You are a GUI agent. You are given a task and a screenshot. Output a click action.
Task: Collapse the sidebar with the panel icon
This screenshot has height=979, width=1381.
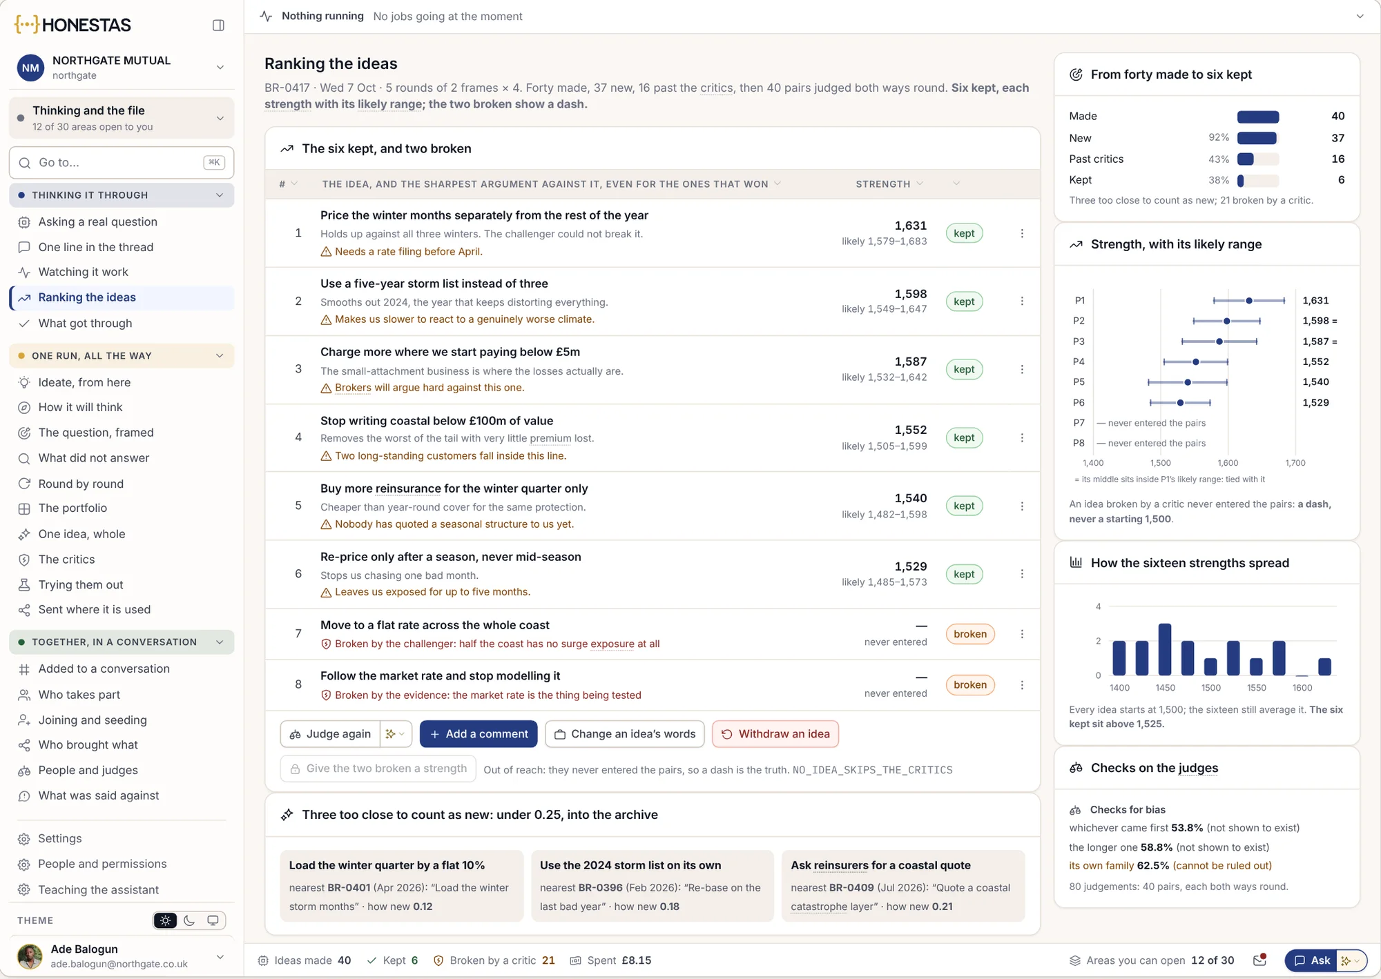(x=218, y=26)
